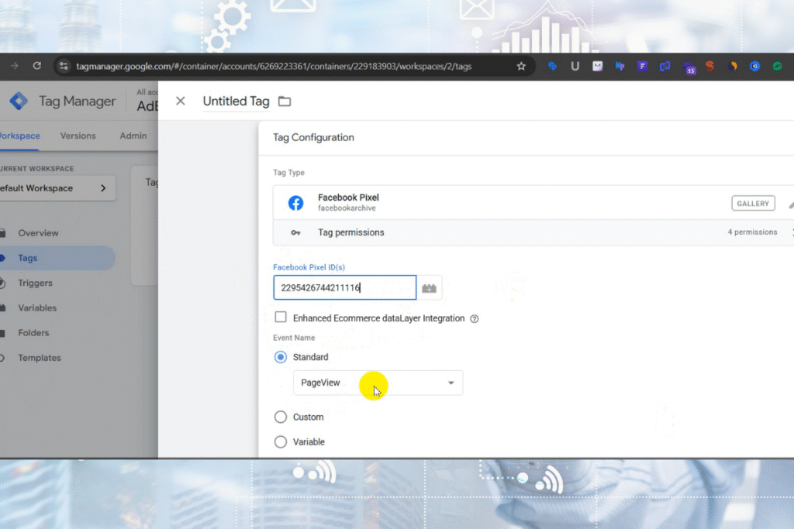
Task: Enable Enhanced Ecommerce dataLayer Integration
Action: pyautogui.click(x=282, y=318)
